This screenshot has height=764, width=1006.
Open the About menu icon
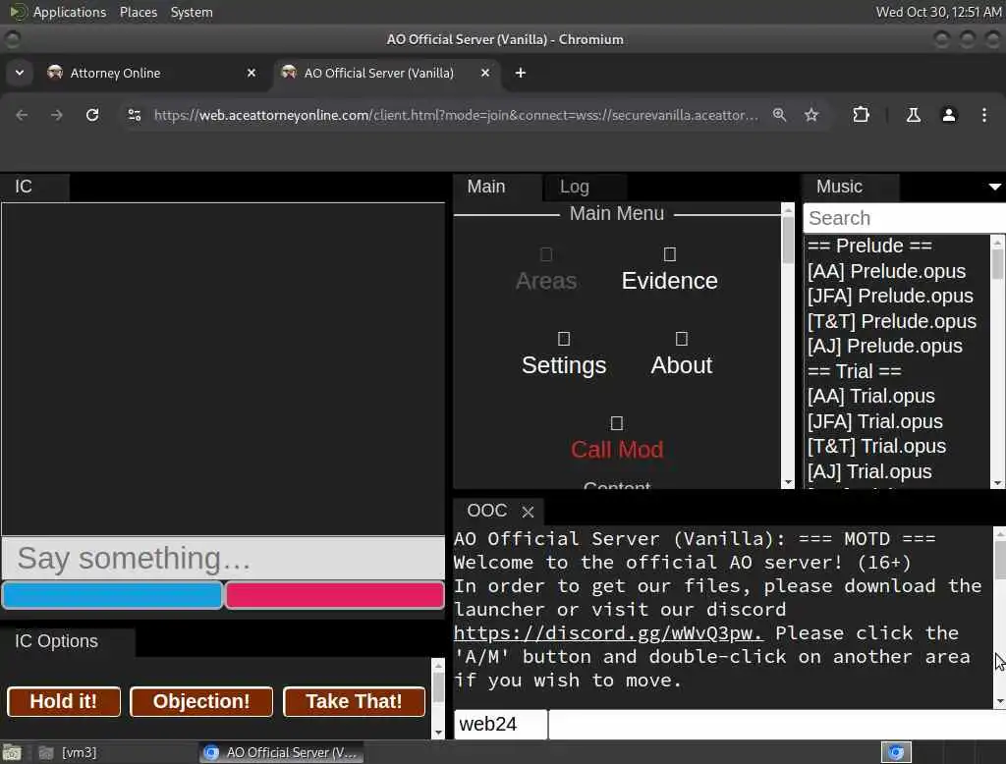(682, 339)
